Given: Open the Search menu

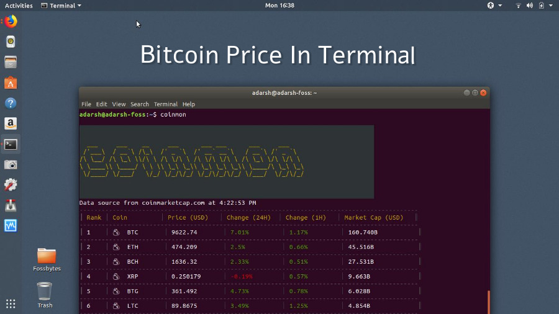Looking at the screenshot, I should (x=140, y=104).
